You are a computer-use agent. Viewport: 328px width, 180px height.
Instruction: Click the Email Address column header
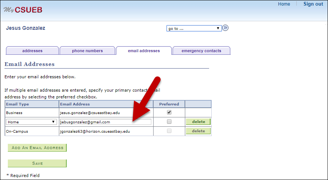point(106,104)
